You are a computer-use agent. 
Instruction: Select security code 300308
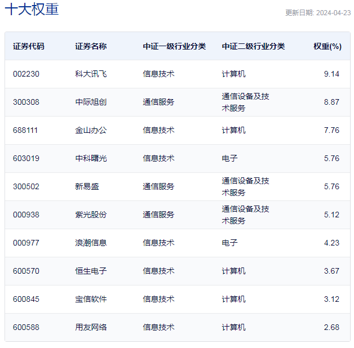pyautogui.click(x=26, y=102)
